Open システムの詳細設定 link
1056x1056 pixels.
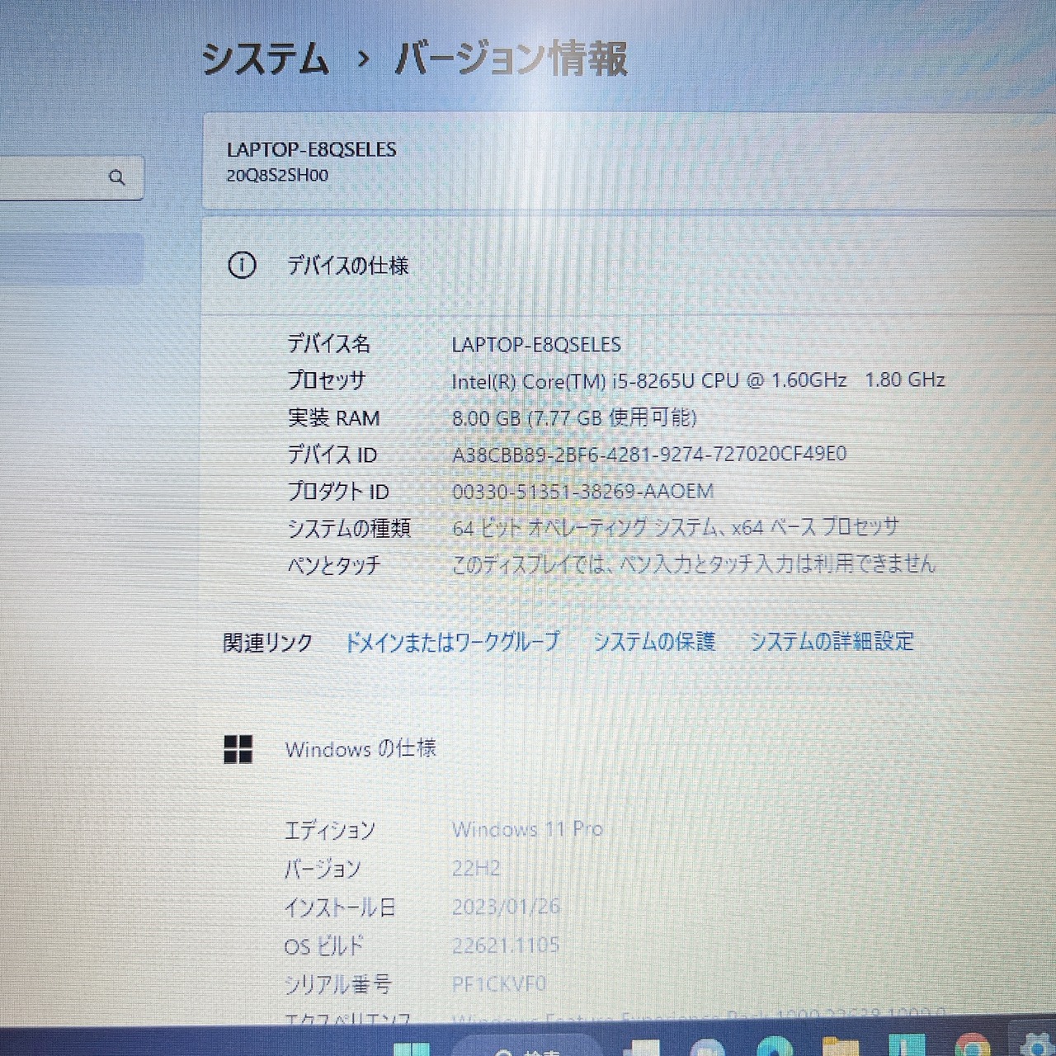tap(832, 641)
